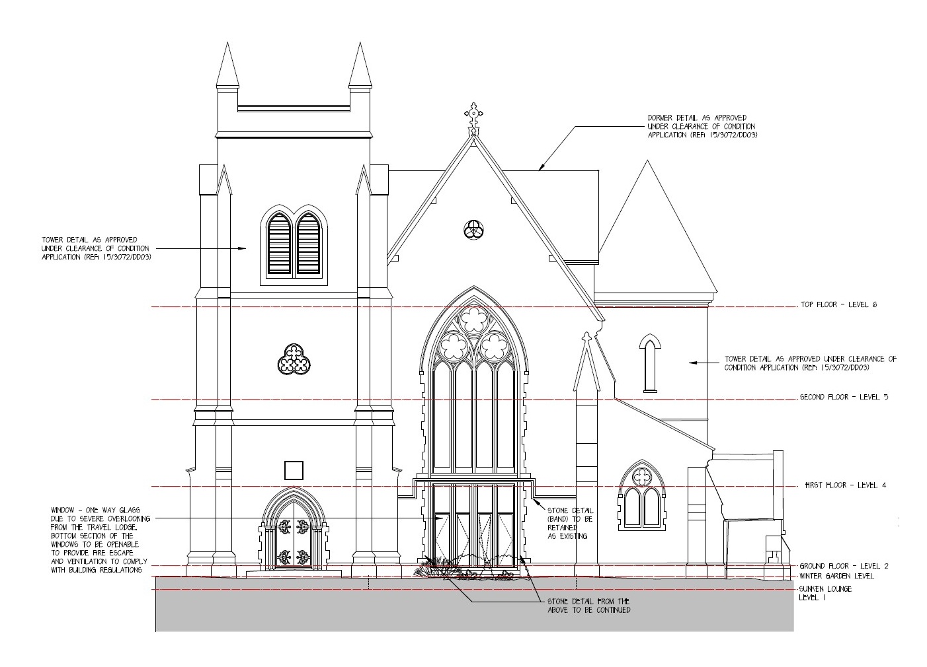927x667 pixels.
Task: Select the one way glass window annotation
Action: (100, 540)
